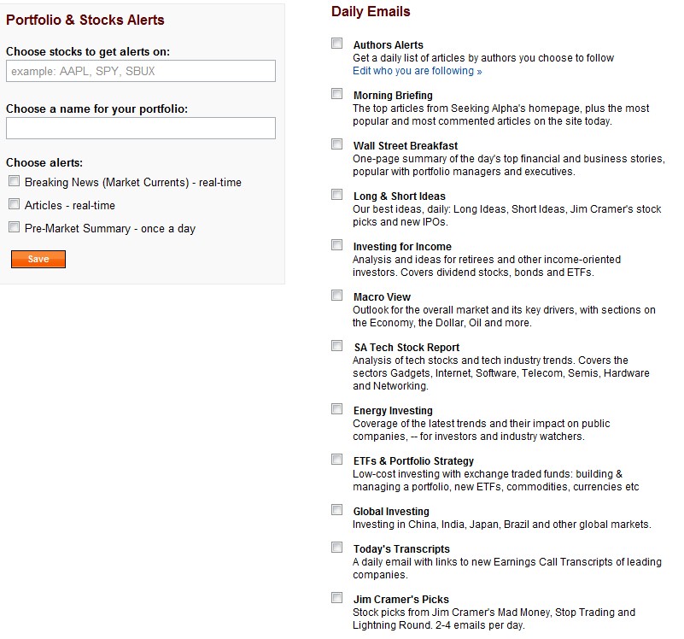The height and width of the screenshot is (639, 684).
Task: Focus the portfolio name text box
Action: 141,128
